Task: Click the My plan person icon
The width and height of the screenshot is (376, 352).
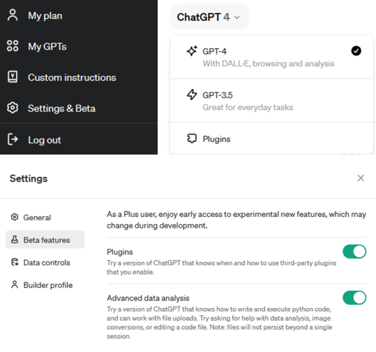Action: coord(13,15)
